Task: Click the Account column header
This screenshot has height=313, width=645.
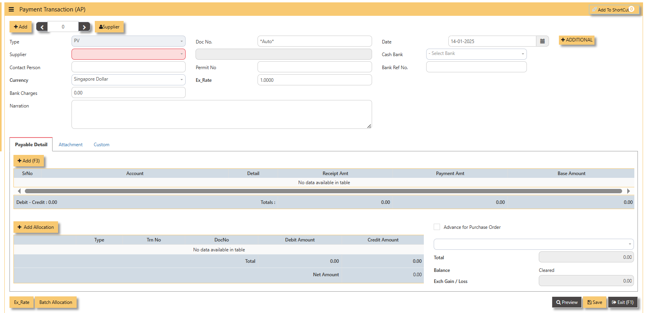Action: pyautogui.click(x=135, y=173)
